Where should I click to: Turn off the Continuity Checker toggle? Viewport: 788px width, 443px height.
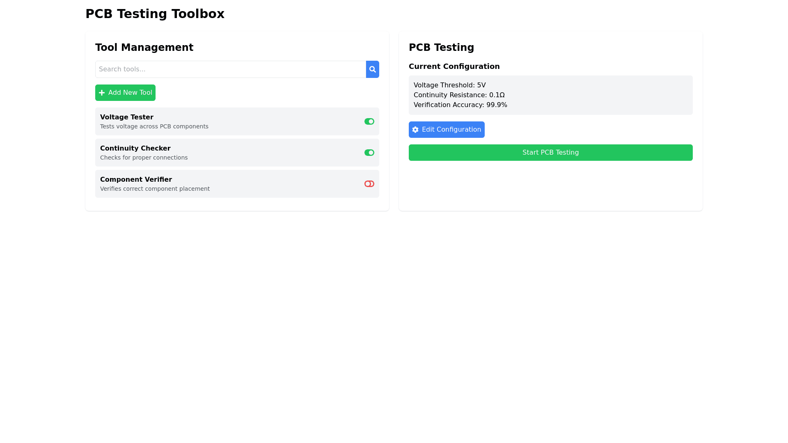click(x=369, y=152)
